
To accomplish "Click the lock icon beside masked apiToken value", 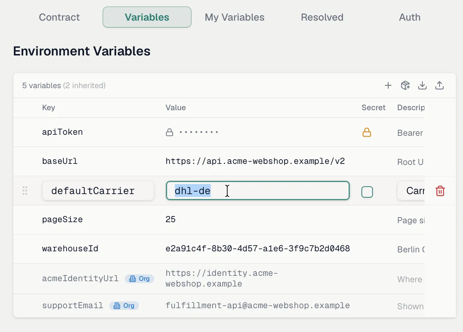I will pos(170,133).
